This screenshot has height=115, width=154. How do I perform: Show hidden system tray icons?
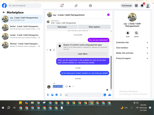132,108
